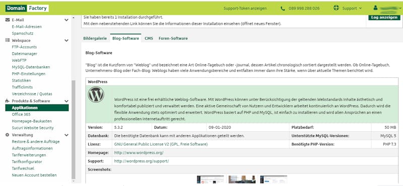Open MySQL-Datenbanken in the sidebar
The width and height of the screenshot is (403, 186).
click(31, 67)
